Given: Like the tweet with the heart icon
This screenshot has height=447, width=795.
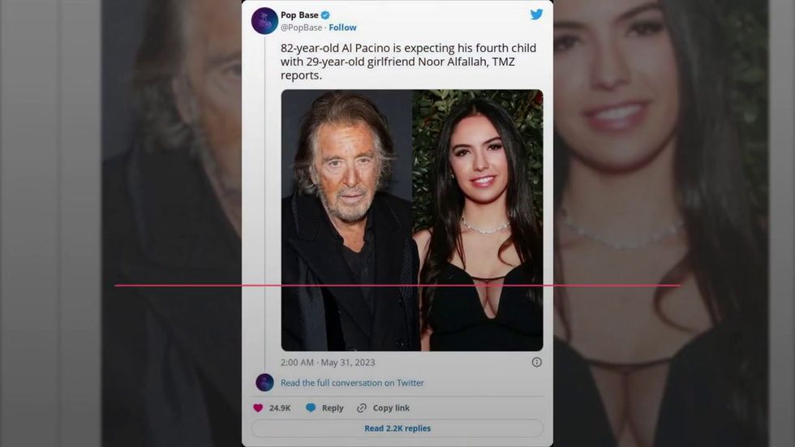Looking at the screenshot, I should pos(258,408).
